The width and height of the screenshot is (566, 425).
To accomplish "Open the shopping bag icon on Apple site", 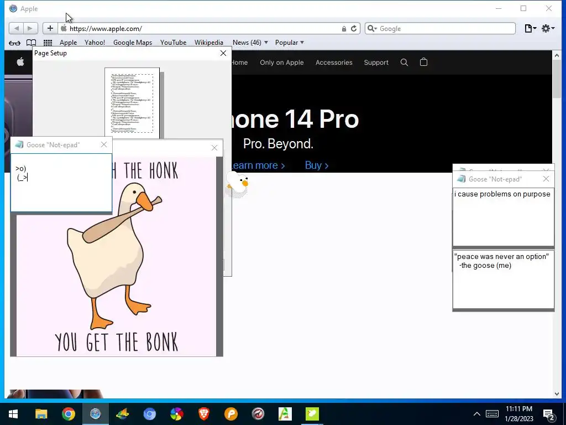I will click(424, 62).
